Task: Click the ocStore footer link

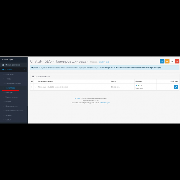Action: [77, 98]
